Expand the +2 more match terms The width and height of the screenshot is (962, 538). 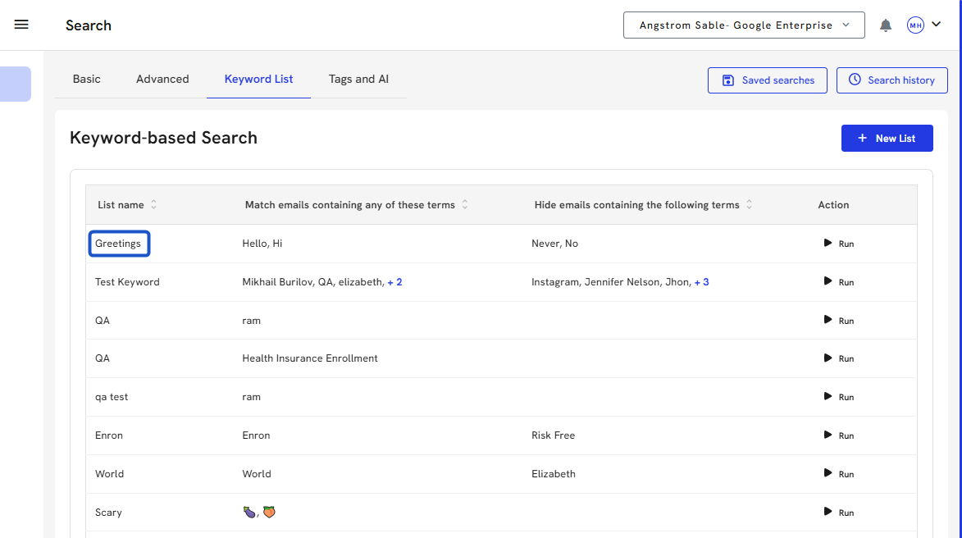[394, 282]
